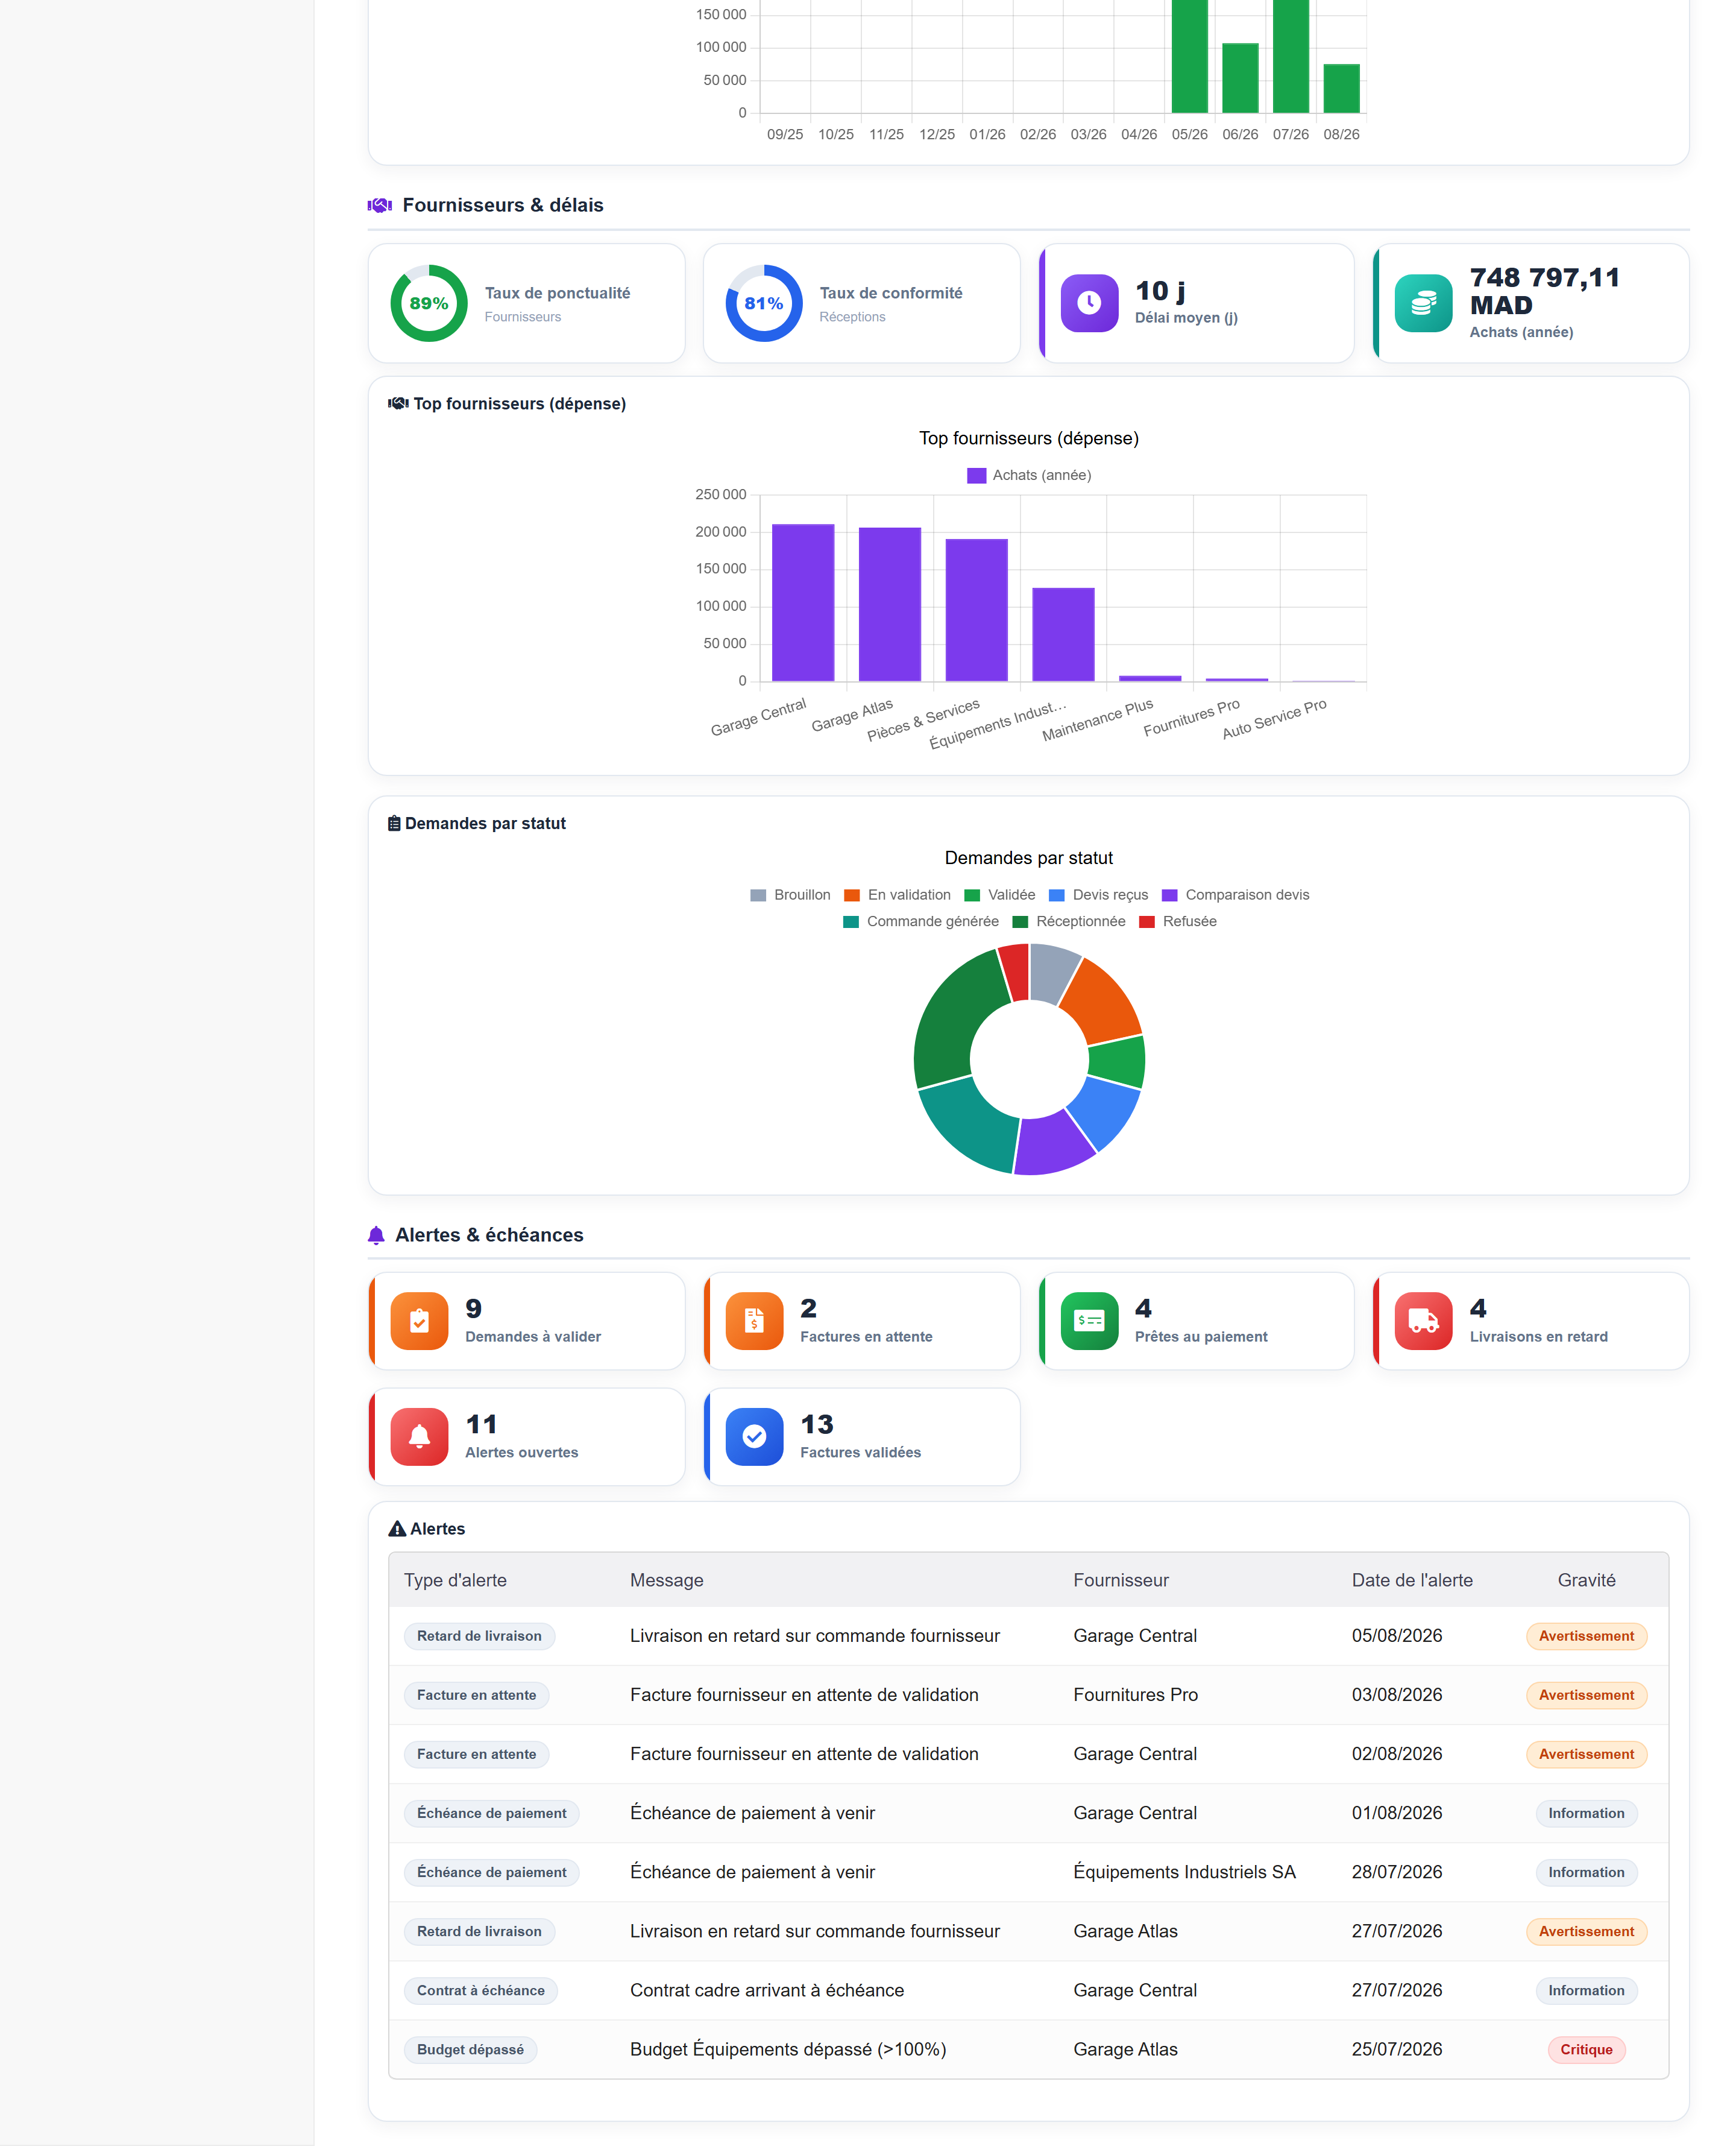Toggle the Comparaison devis legend item
The height and width of the screenshot is (2146, 1736).
(1235, 894)
